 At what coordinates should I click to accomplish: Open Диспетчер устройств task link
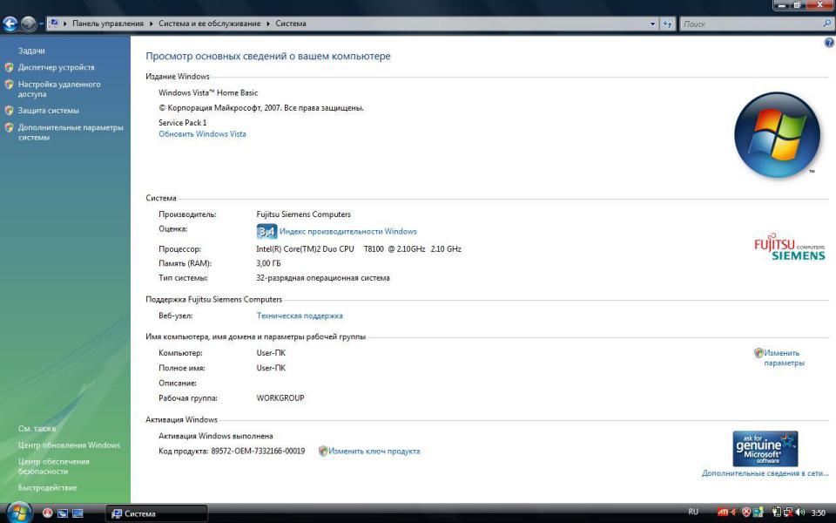coord(56,67)
